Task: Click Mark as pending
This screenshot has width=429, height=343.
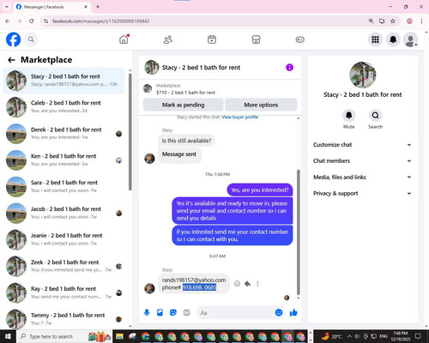Action: [183, 105]
